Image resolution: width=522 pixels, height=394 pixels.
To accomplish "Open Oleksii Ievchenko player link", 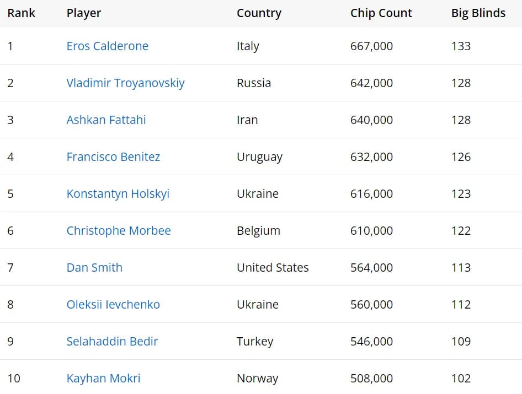I will (113, 304).
